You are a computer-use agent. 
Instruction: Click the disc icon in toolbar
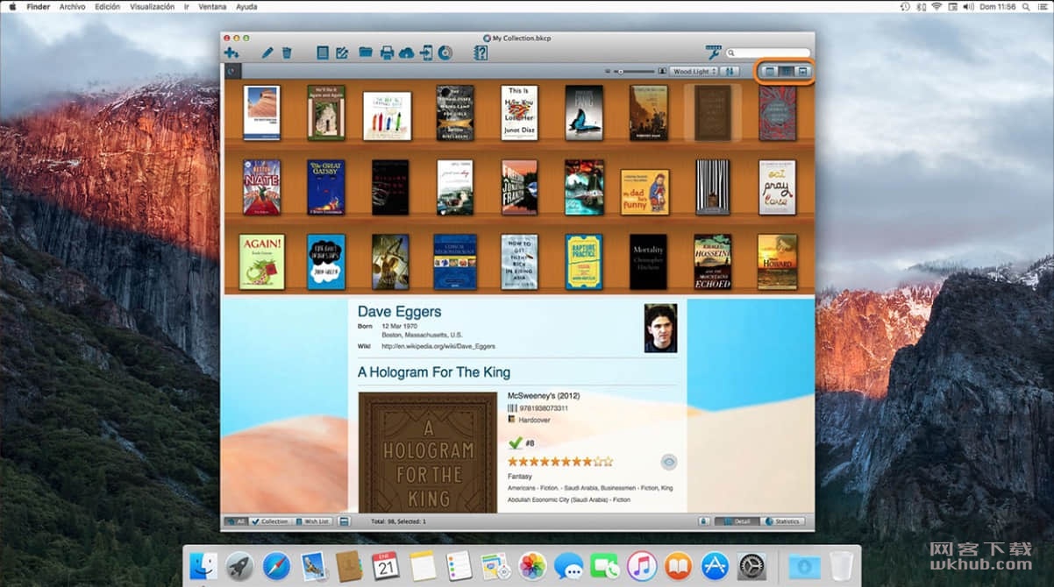pos(445,53)
